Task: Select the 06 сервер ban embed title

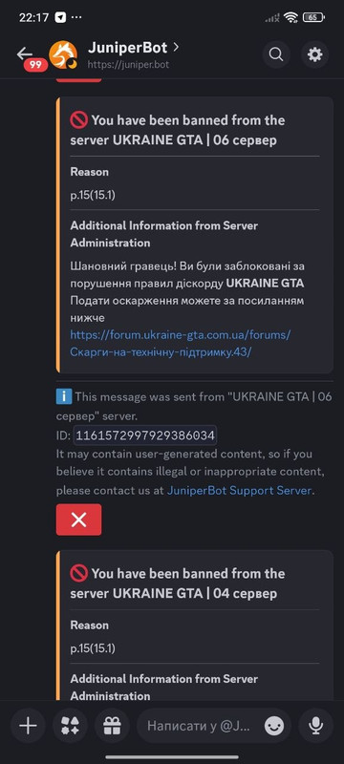Action: click(x=178, y=130)
